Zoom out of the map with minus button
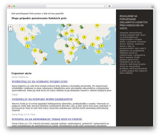161x136 pixels. [11, 30]
